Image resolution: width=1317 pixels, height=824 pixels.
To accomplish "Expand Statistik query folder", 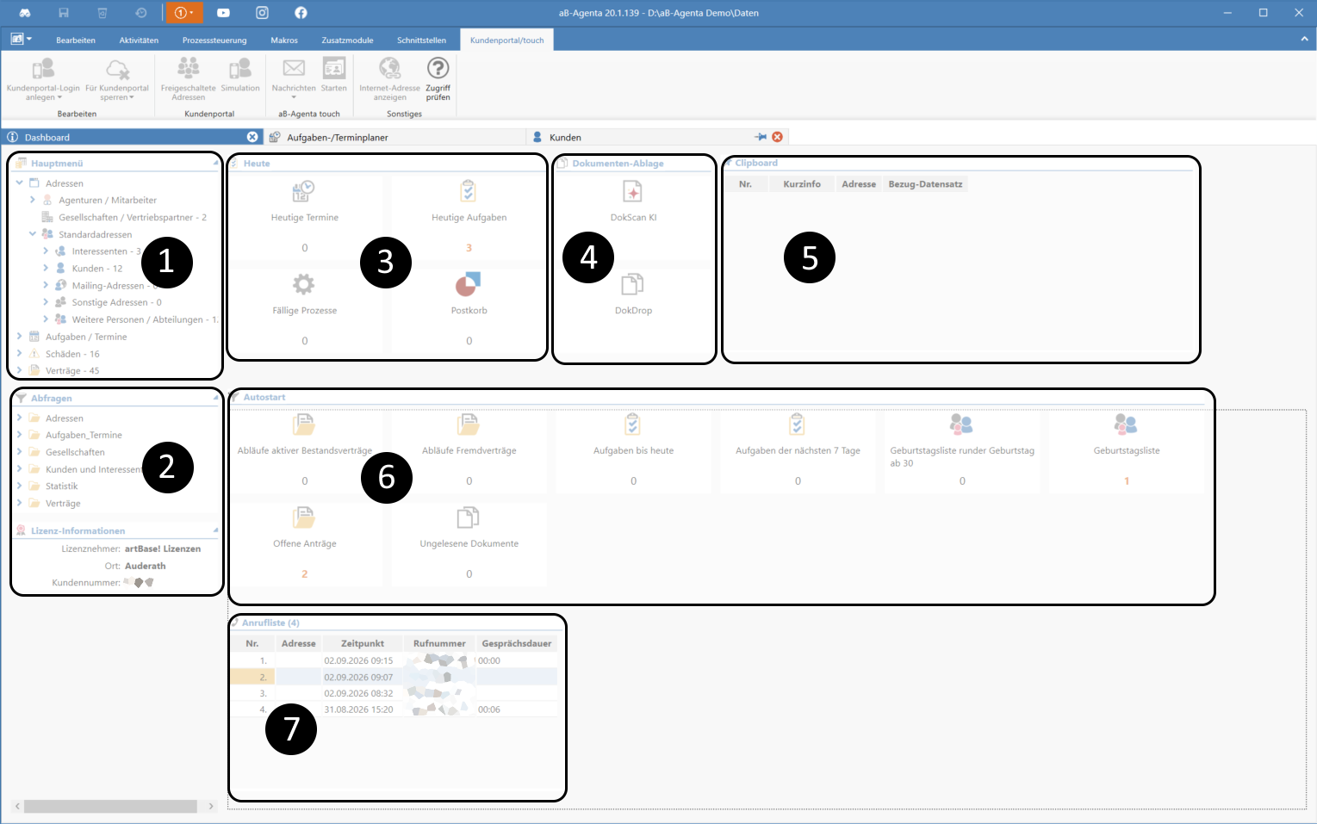I will [x=19, y=486].
